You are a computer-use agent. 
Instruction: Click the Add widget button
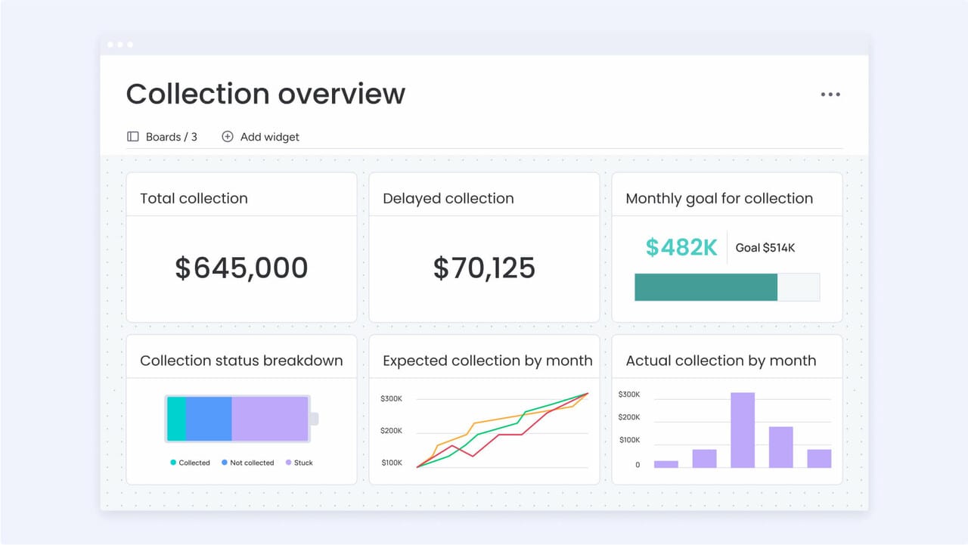click(260, 137)
